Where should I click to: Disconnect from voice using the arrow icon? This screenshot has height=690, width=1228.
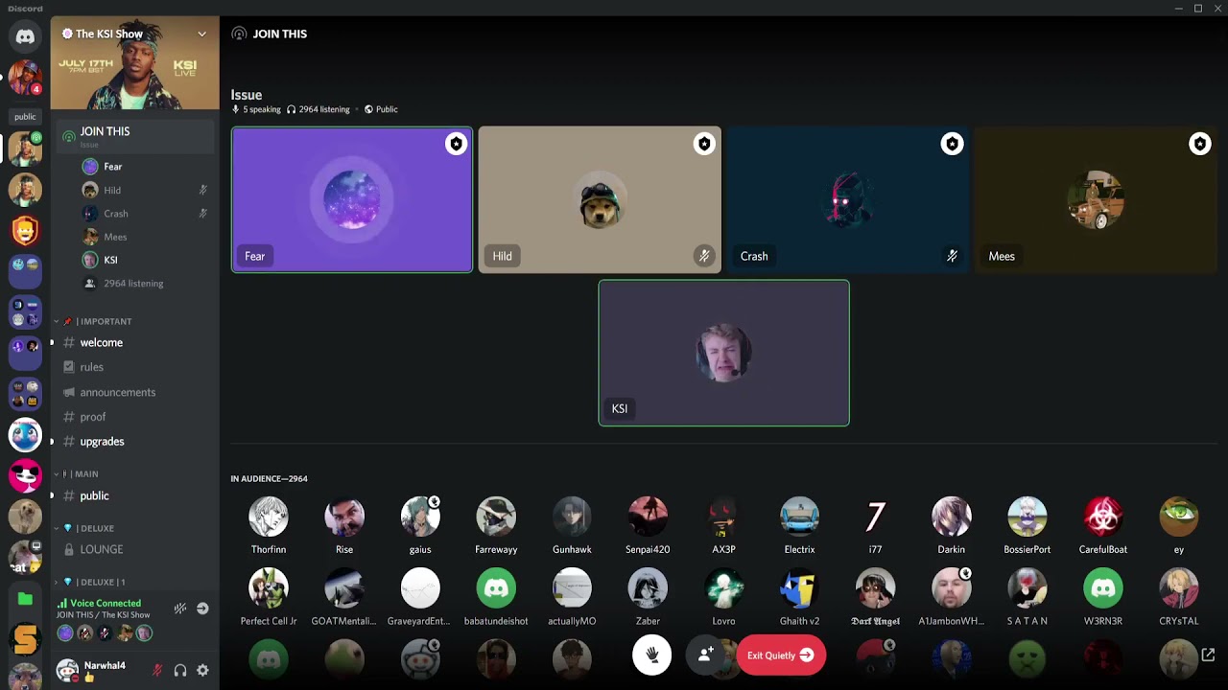202,609
